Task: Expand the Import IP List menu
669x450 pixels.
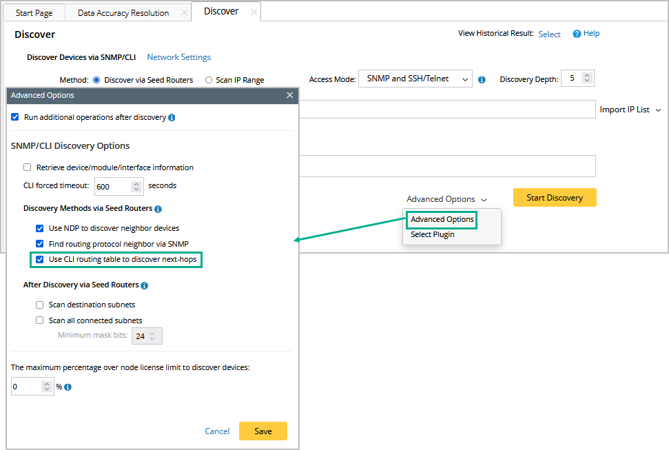Action: tap(658, 110)
